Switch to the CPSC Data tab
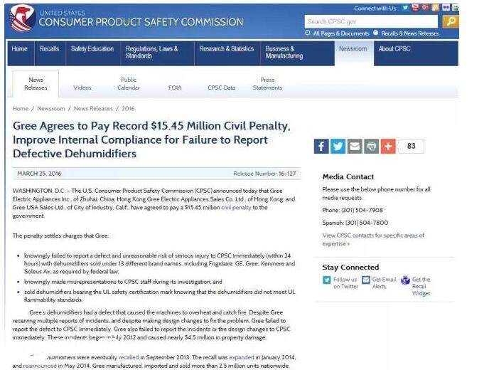The width and height of the screenshot is (489, 370). pos(222,88)
